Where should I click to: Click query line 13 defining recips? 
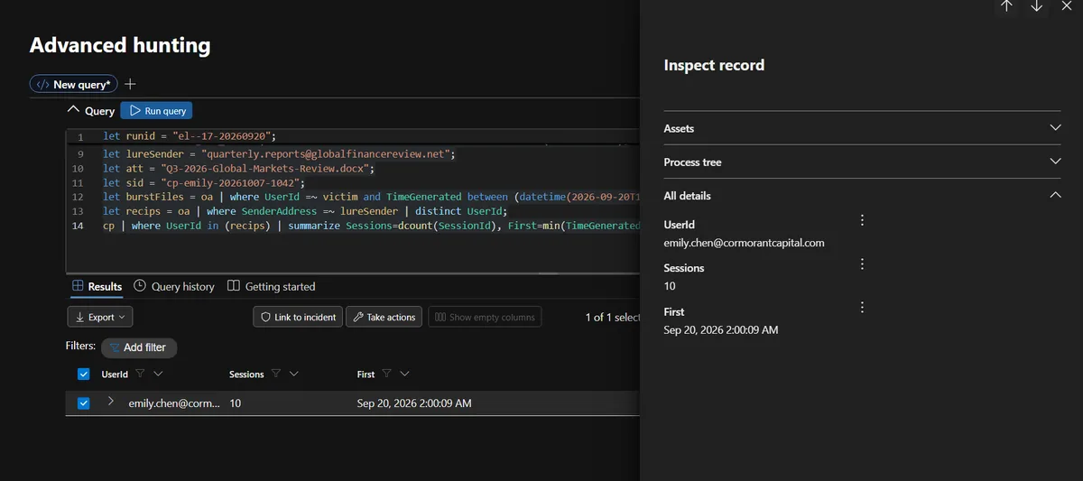tap(305, 211)
